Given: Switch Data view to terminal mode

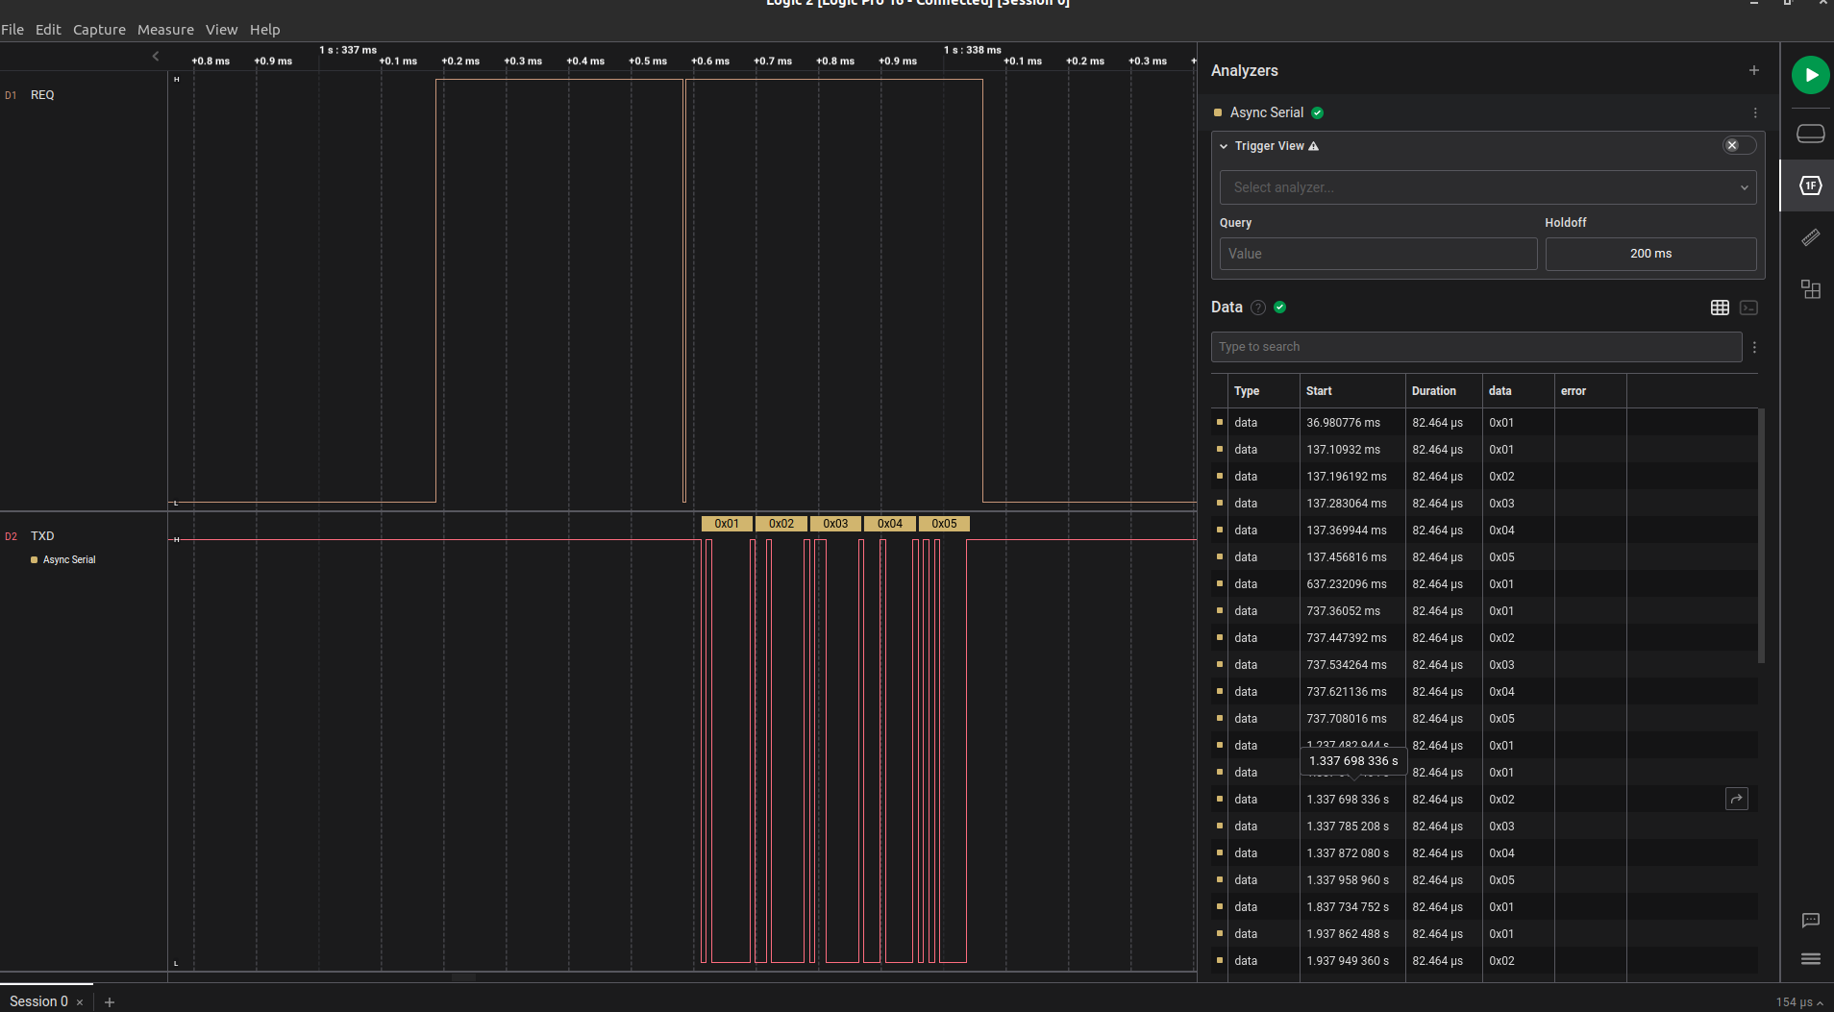Looking at the screenshot, I should click(1748, 308).
